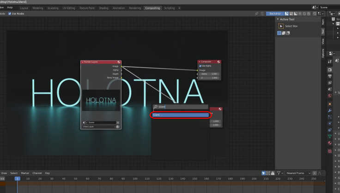340x193 pixels.
Task: Open the Options sidebar tab
Action: (x=323, y=53)
